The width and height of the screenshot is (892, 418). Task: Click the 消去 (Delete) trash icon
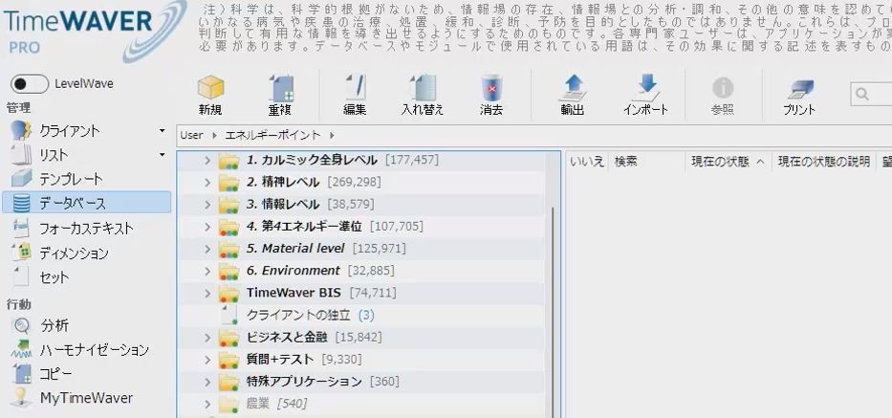pos(491,88)
